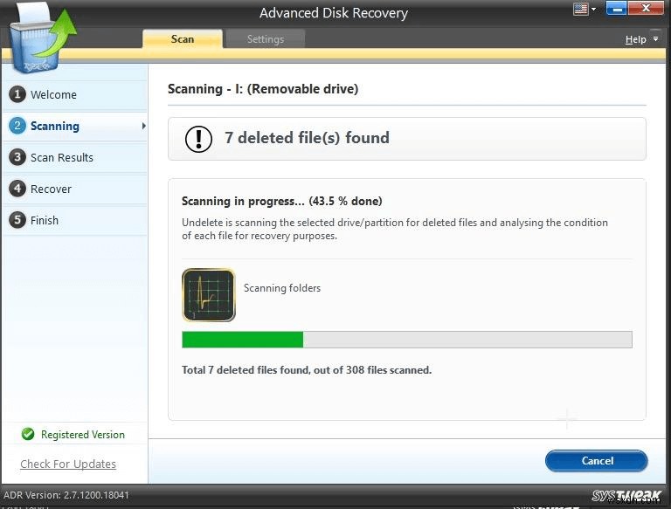Select the Welcome step in sidebar
Image resolution: width=671 pixels, height=509 pixels.
click(x=75, y=94)
